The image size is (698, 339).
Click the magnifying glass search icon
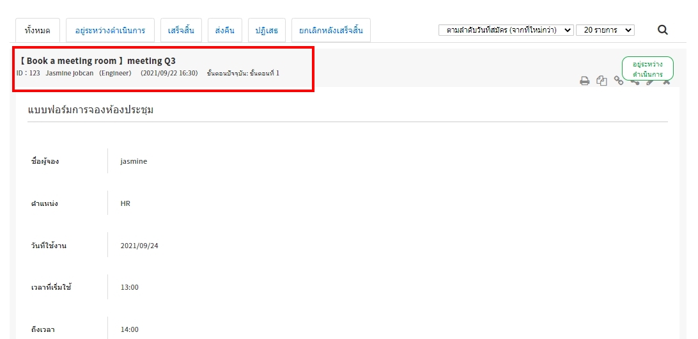click(663, 29)
